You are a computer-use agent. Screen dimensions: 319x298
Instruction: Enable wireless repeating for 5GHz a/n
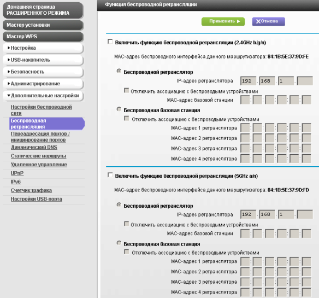click(110, 175)
